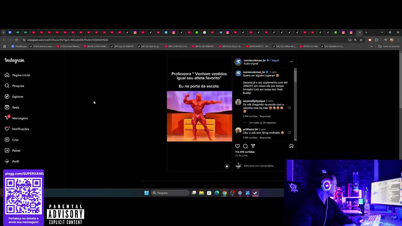
Task: Expand the bookmarks overflow chevron
Action: [372, 46]
